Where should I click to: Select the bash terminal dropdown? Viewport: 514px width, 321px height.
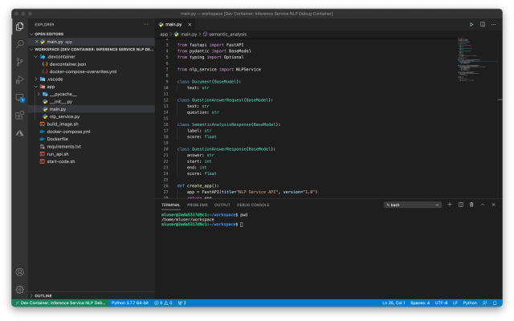point(412,205)
